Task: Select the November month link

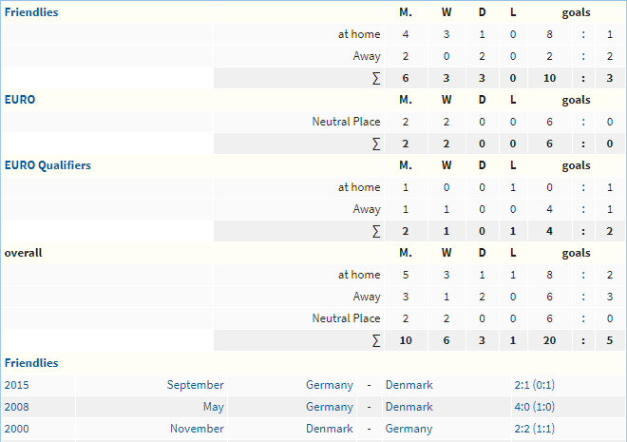Action: [x=197, y=429]
